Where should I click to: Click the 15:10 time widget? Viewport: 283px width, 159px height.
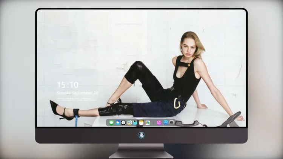pyautogui.click(x=68, y=85)
